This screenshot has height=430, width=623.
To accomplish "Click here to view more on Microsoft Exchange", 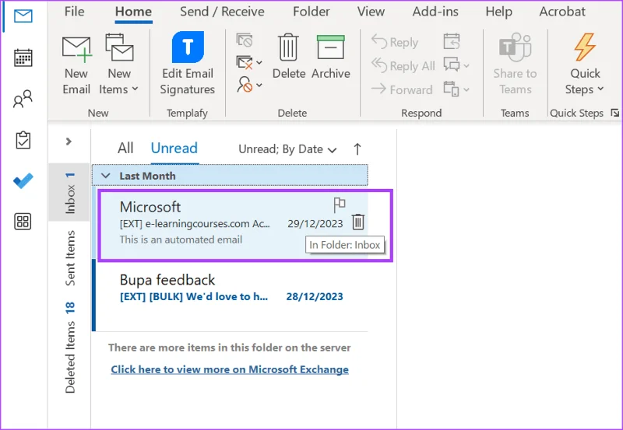I will pos(230,369).
